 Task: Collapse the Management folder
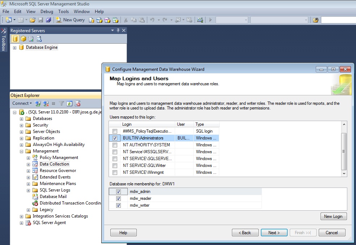(x=21, y=151)
